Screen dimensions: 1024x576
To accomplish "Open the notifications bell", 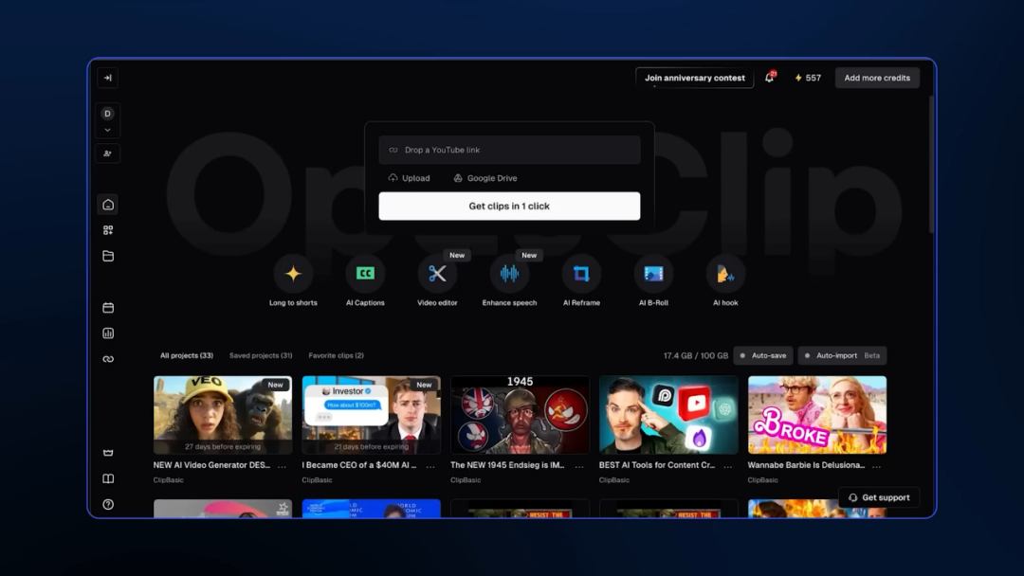I will 769,78.
